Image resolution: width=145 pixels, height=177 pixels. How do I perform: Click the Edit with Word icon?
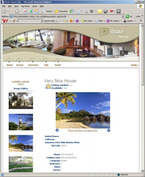(92, 11)
